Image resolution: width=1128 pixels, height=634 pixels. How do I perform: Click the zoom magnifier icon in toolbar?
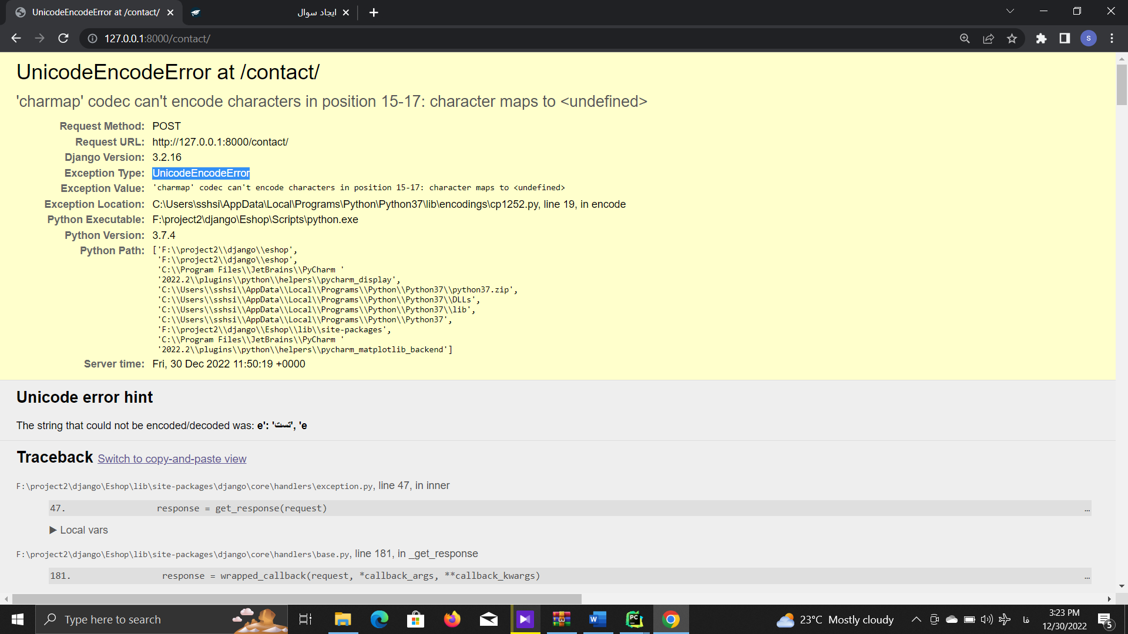coord(965,38)
